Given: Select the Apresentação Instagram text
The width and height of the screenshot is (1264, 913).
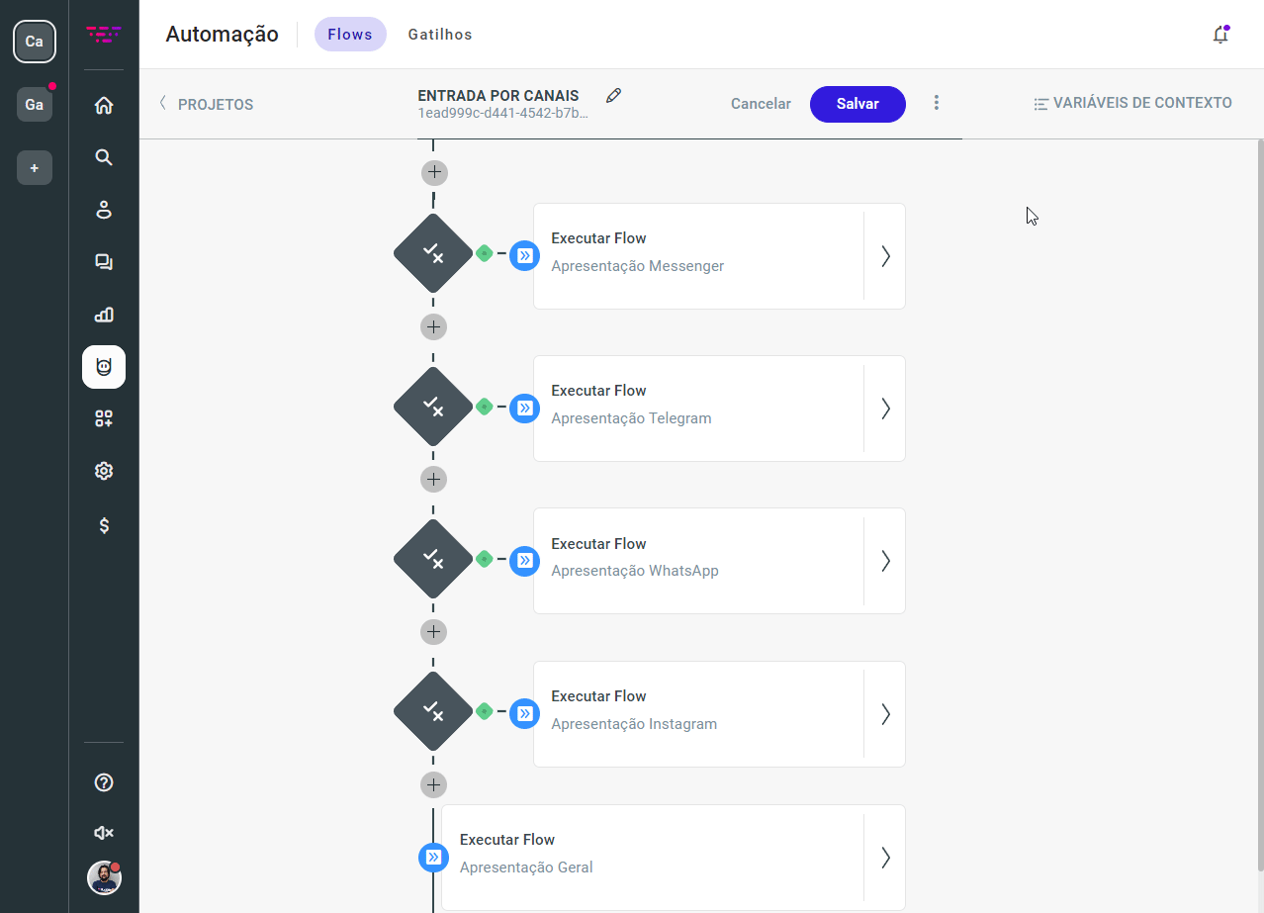Looking at the screenshot, I should (634, 724).
